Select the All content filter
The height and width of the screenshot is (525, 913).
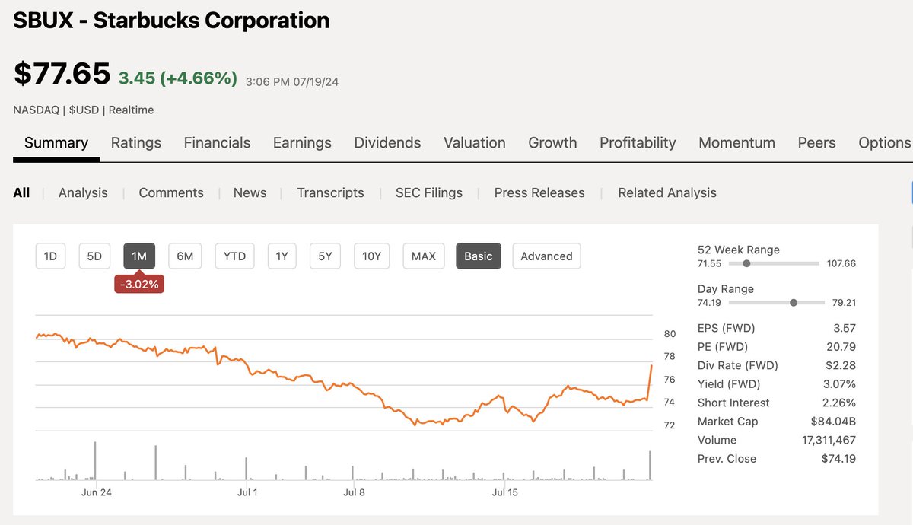point(21,192)
